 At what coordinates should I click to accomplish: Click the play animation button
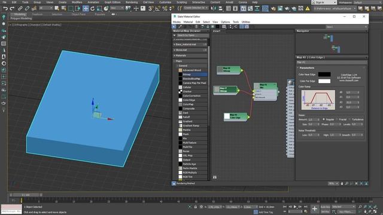click(x=295, y=207)
